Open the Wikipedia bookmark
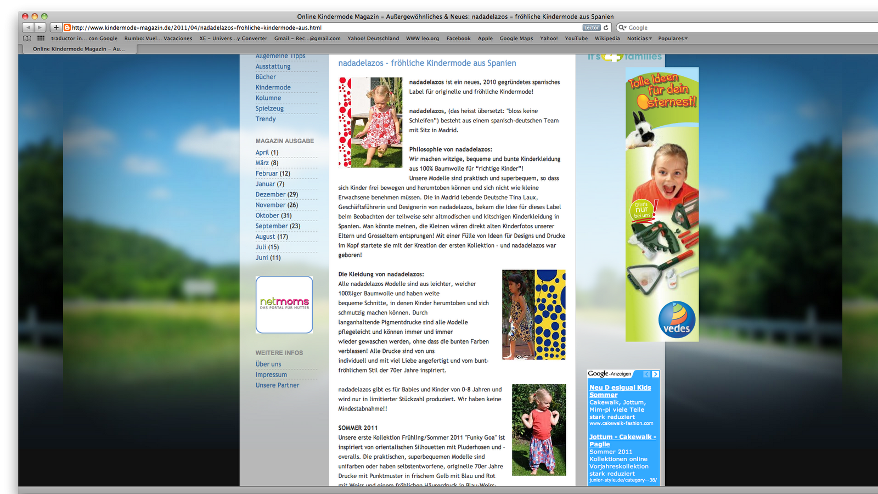878x494 pixels. pyautogui.click(x=607, y=38)
